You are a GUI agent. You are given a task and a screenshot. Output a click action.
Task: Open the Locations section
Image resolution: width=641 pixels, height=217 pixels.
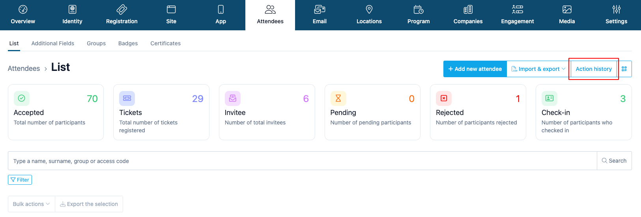(369, 15)
